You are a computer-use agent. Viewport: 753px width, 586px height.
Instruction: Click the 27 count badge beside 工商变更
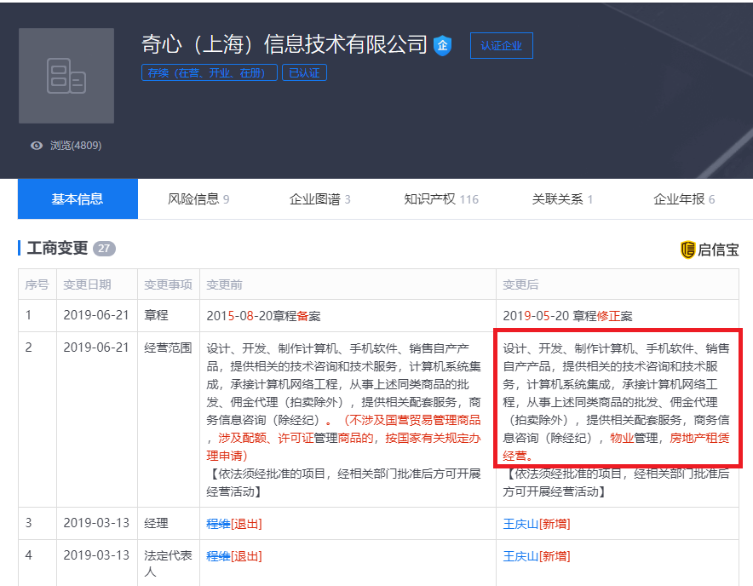click(104, 249)
